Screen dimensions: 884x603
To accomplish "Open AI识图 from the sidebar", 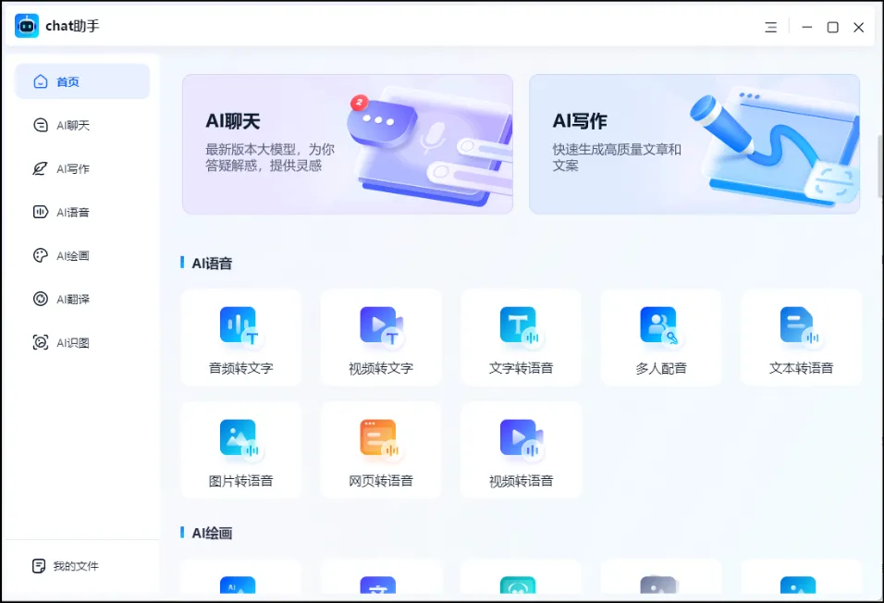I will click(81, 342).
